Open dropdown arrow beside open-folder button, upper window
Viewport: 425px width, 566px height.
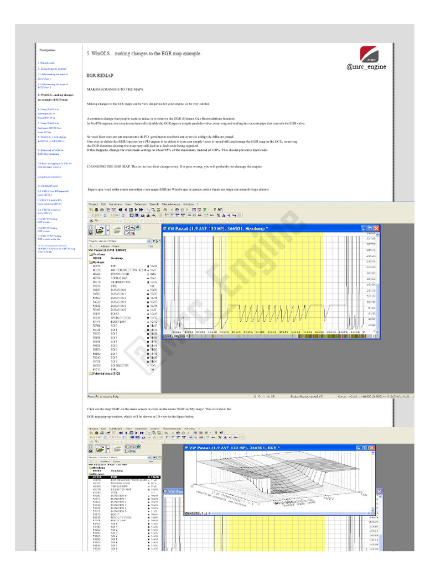108,230
